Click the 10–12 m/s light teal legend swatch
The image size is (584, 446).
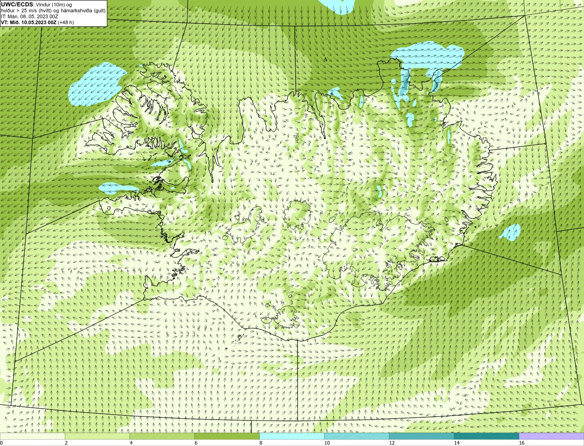pos(357,436)
